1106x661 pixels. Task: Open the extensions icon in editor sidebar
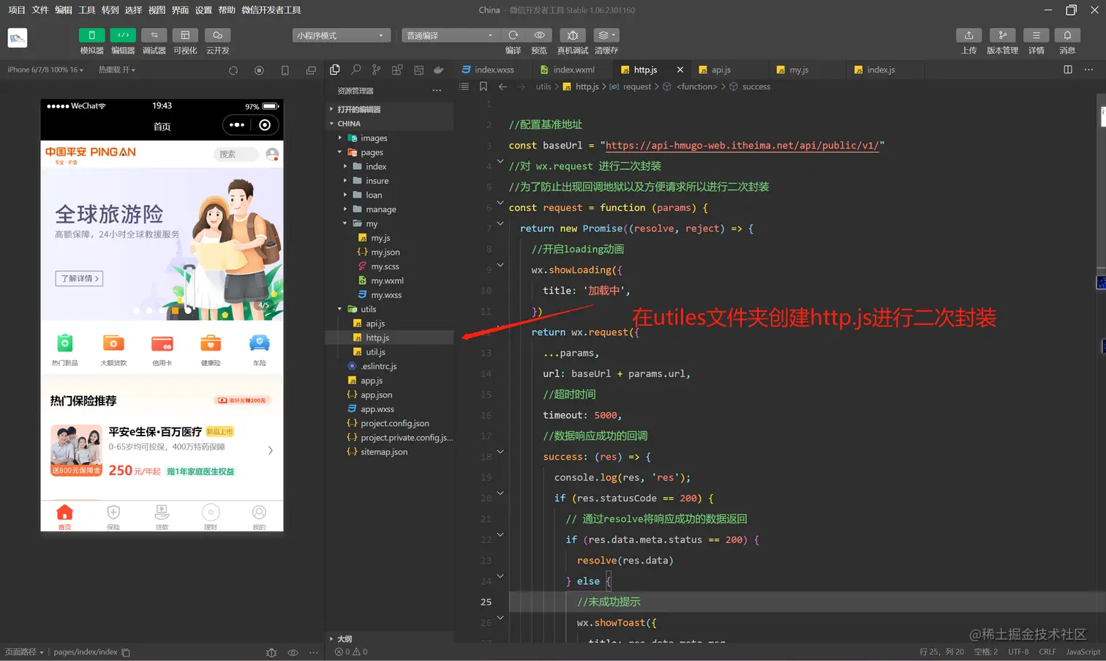pos(397,70)
